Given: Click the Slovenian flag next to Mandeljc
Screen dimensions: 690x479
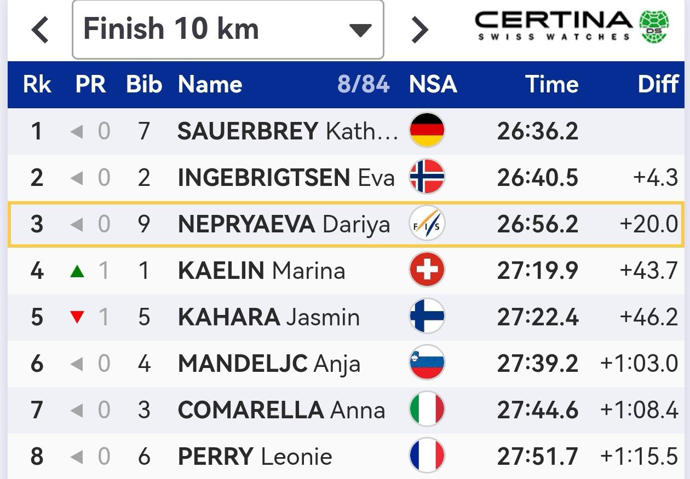Looking at the screenshot, I should 427,363.
